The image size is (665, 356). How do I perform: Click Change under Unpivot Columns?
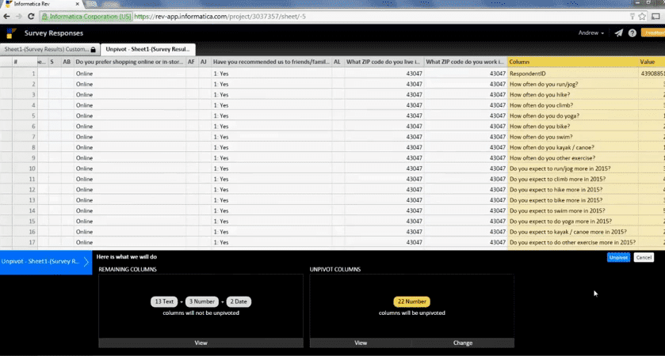463,343
